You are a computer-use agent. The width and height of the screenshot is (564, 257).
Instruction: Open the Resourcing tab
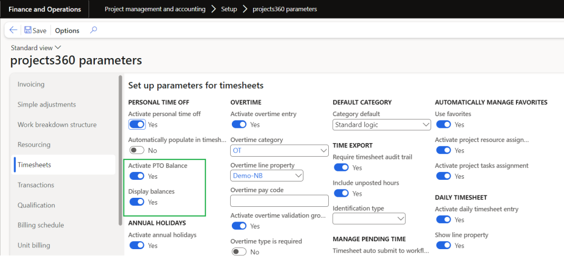coord(33,145)
